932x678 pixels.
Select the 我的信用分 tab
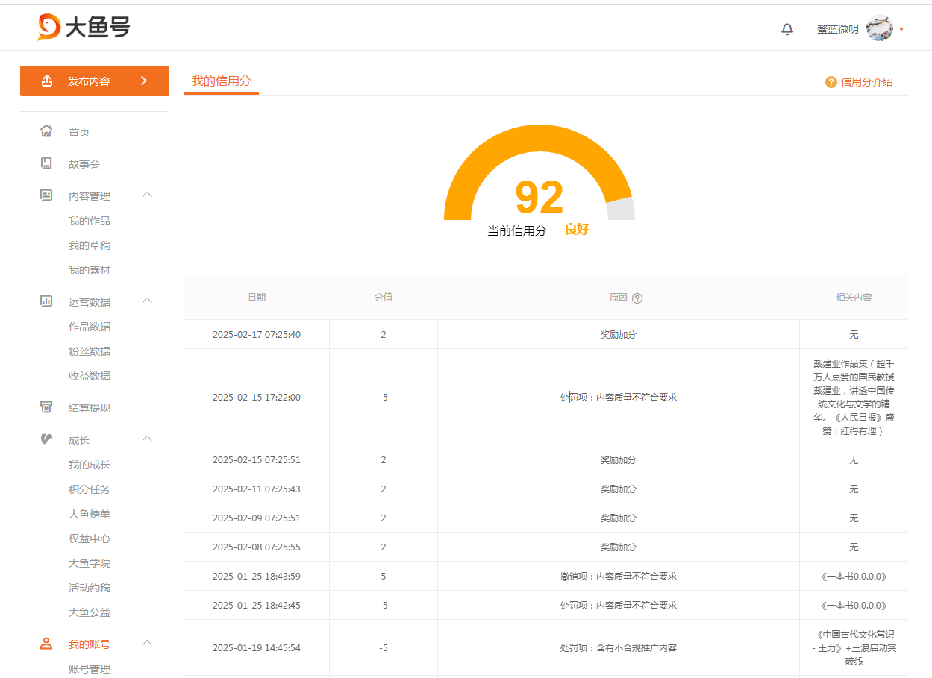[222, 81]
